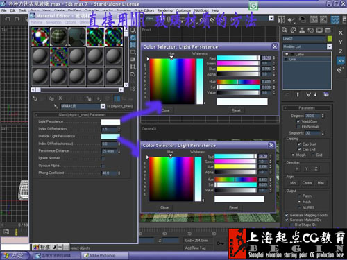Toggle Weld Core checkbox
This screenshot has height=260, width=347.
pos(298,121)
